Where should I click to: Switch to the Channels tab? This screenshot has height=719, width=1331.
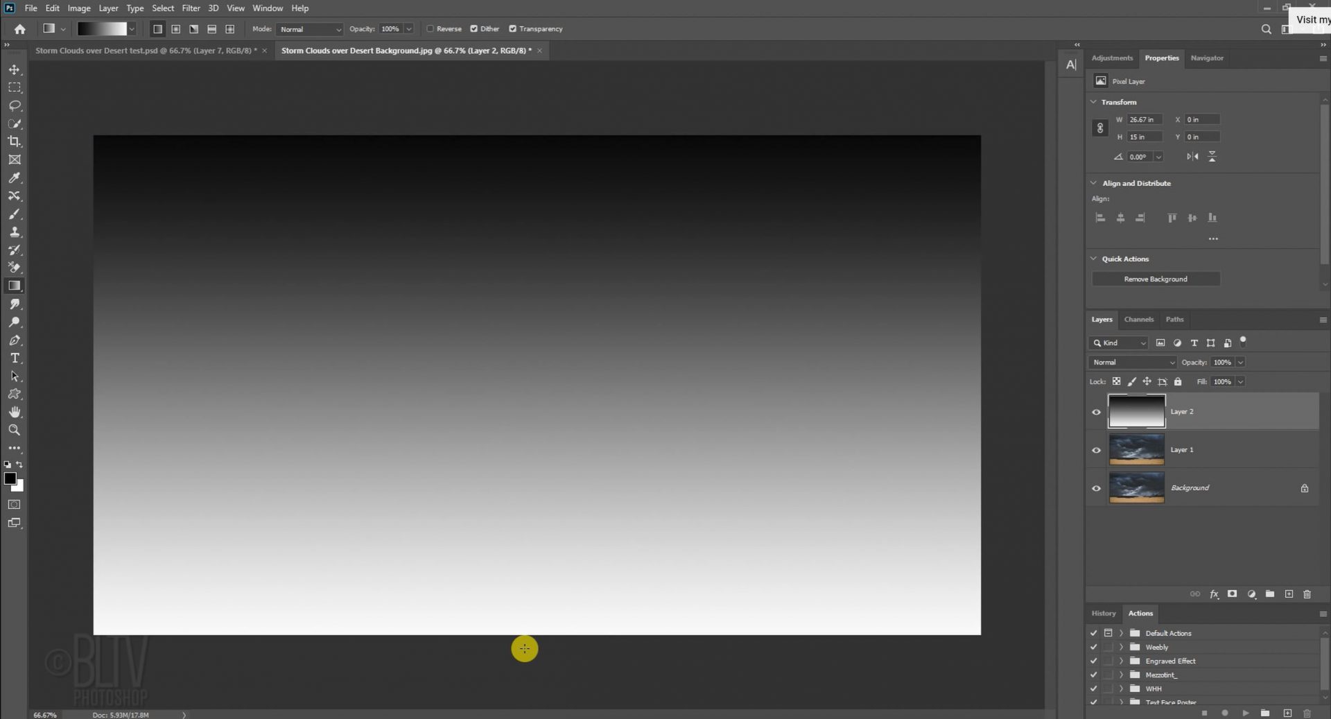1139,319
